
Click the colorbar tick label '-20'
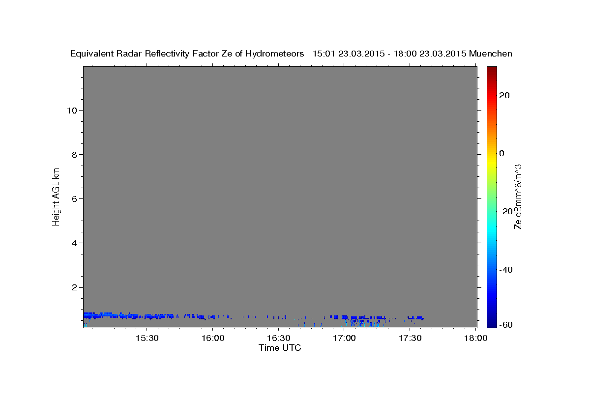[505, 211]
